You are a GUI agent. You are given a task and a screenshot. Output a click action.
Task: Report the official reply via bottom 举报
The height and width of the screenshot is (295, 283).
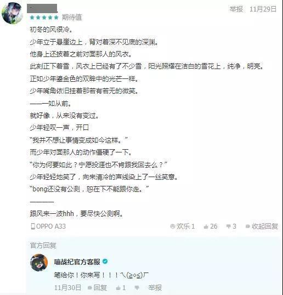[155, 288]
